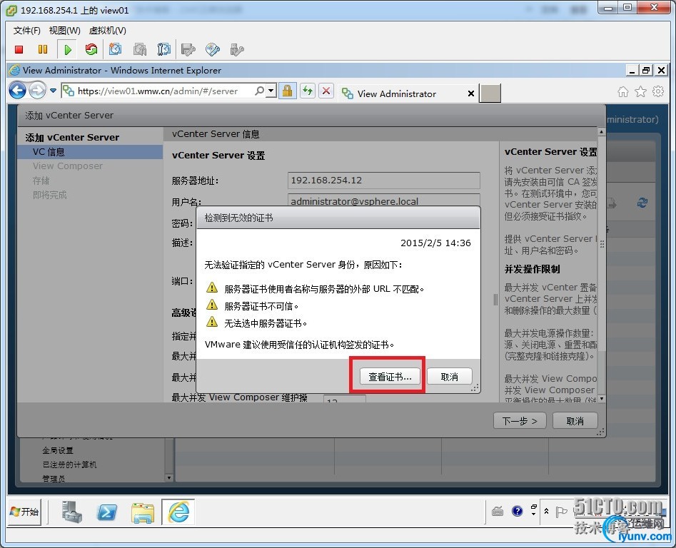676x548 pixels.
Task: Click the floppy connection toolbar icon
Action: point(188,49)
